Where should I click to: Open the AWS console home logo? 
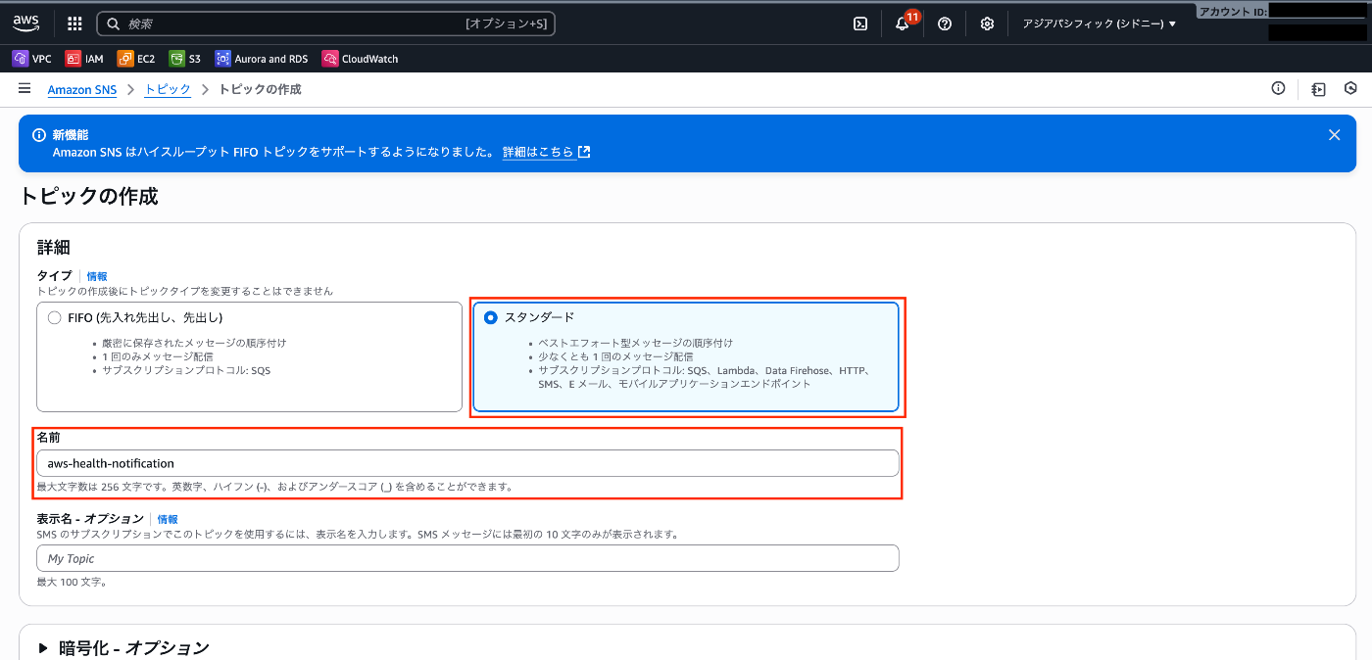click(25, 24)
